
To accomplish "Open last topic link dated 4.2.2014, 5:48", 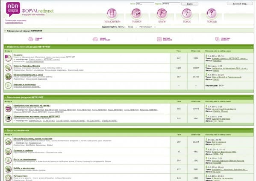I will pos(221,119).
